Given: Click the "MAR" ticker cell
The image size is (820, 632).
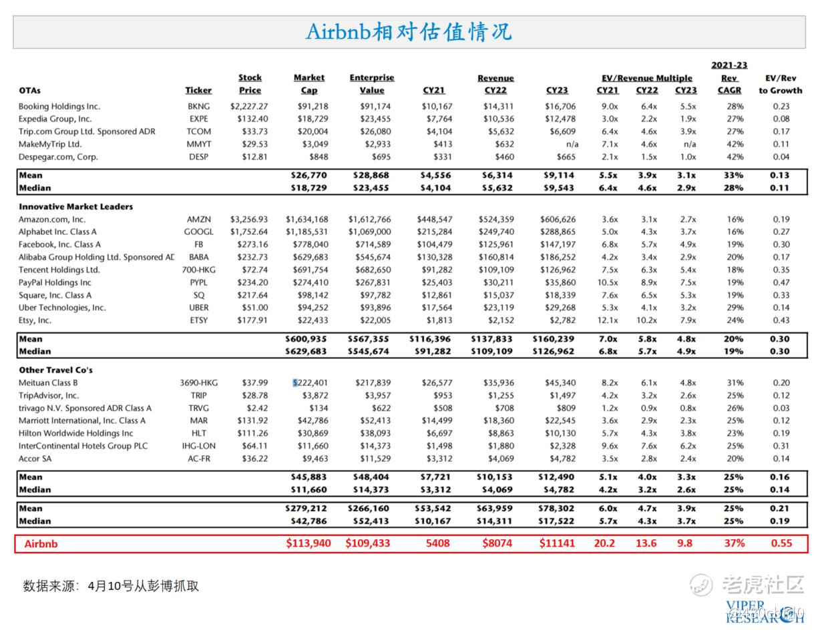Looking at the screenshot, I should (198, 420).
